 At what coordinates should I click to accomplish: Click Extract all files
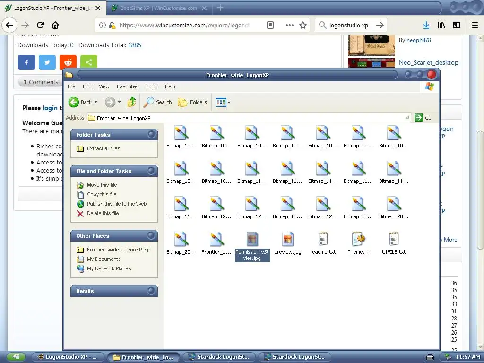[x=104, y=148]
